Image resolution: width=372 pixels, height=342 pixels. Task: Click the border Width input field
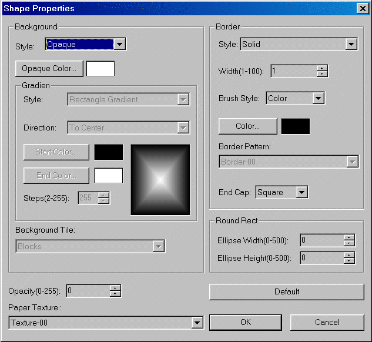pyautogui.click(x=293, y=71)
